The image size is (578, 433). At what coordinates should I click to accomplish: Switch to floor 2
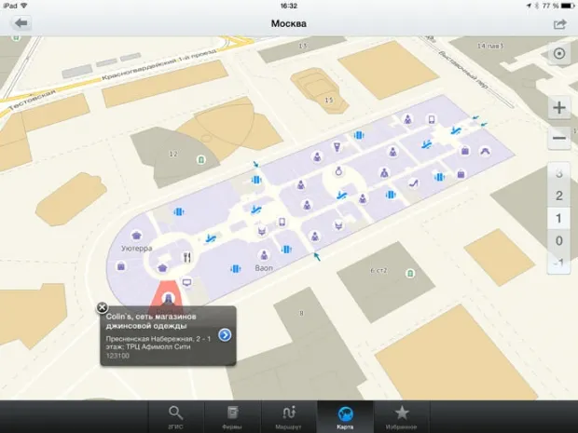tap(559, 196)
